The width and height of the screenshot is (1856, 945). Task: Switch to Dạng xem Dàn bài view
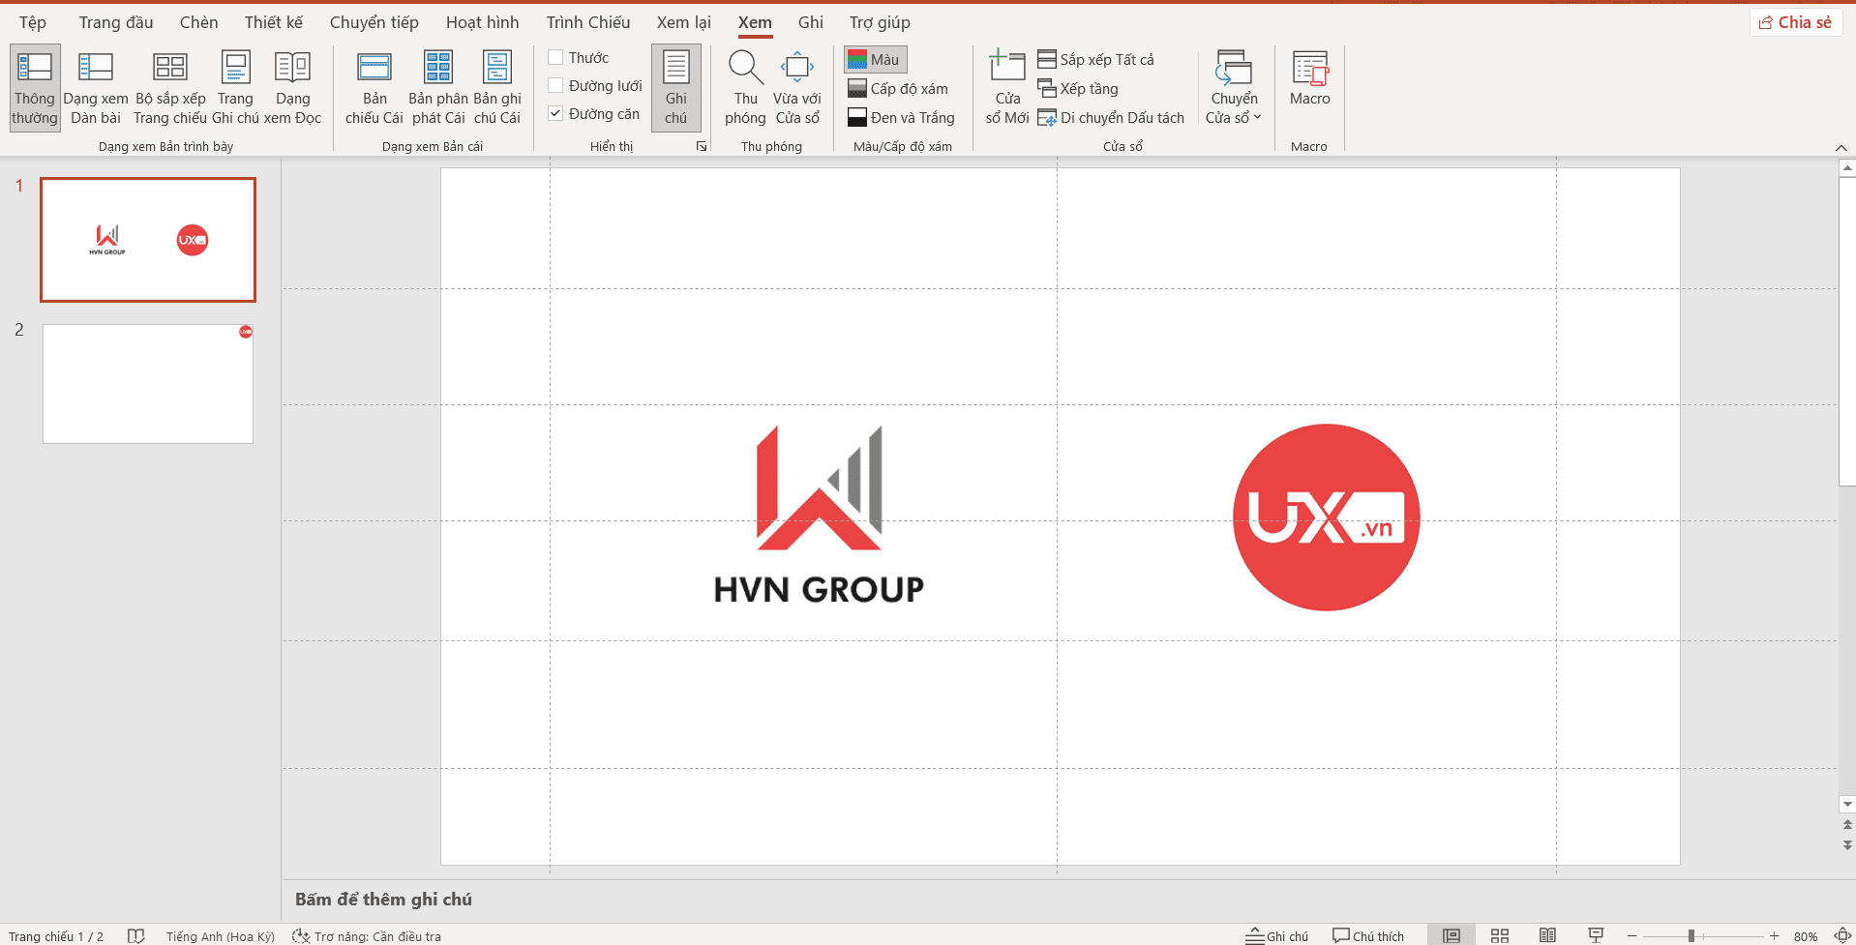96,87
